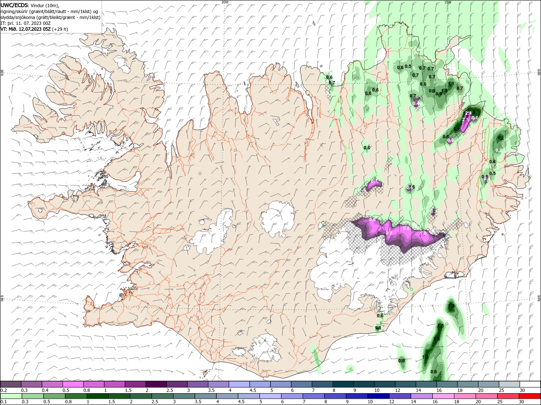
Task: Select the 0.8–1 green swatch in lower rain legend
Action: (76, 396)
